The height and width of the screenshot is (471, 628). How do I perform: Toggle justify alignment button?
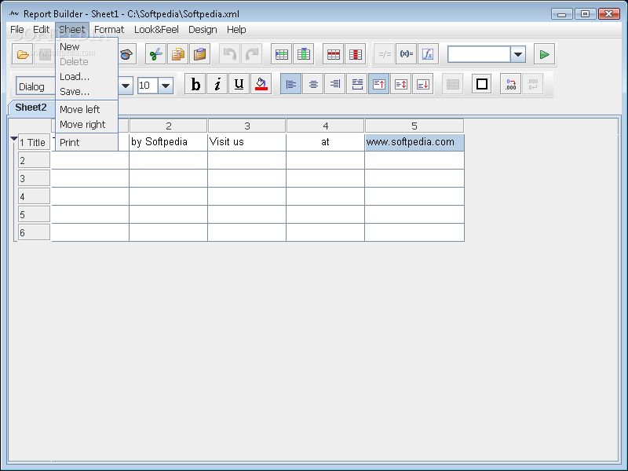(x=357, y=84)
